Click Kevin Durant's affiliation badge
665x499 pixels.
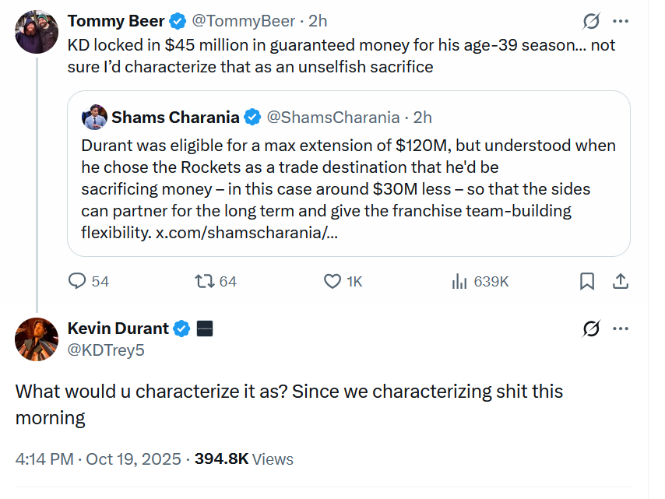coord(205,329)
